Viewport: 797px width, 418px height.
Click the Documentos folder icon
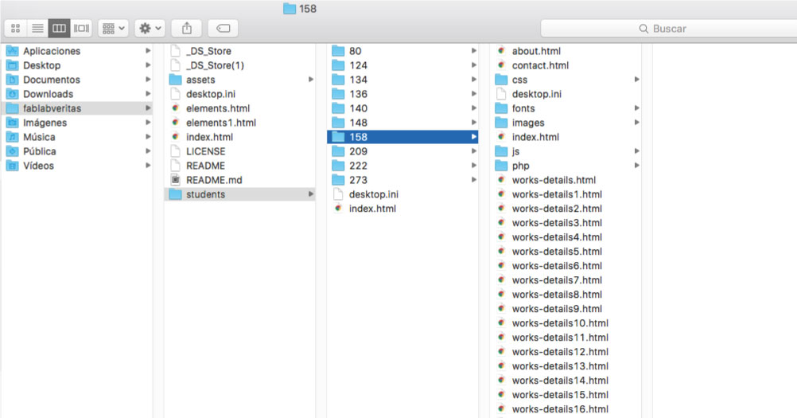(12, 80)
